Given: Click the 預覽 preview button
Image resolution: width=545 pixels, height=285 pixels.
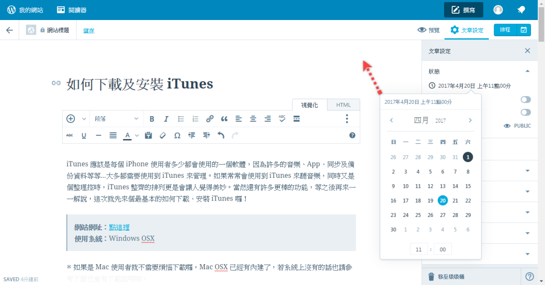Looking at the screenshot, I should (x=428, y=30).
